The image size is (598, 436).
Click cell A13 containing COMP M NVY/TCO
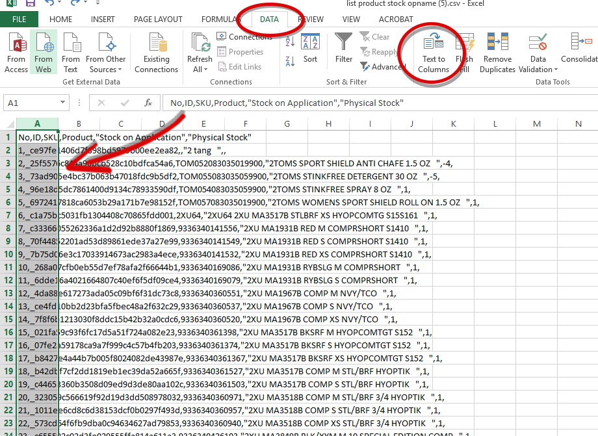[x=37, y=293]
